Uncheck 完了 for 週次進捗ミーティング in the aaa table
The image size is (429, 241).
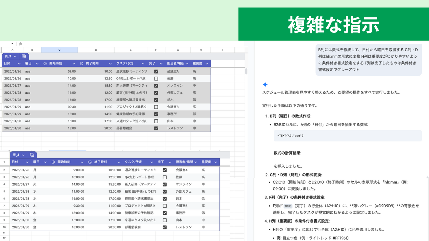coord(156,71)
